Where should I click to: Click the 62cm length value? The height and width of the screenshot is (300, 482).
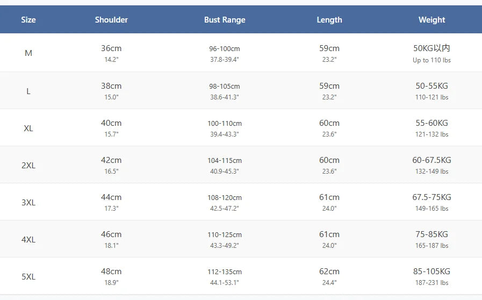329,272
